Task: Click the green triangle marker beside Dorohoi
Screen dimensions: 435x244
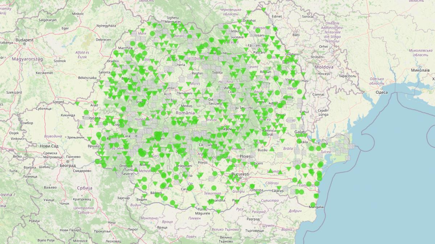Action: [x=239, y=21]
